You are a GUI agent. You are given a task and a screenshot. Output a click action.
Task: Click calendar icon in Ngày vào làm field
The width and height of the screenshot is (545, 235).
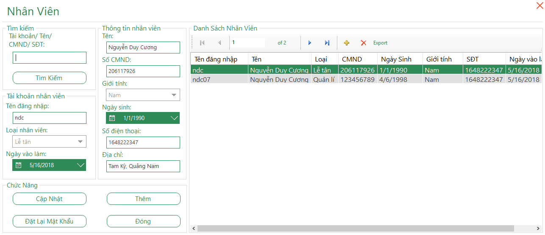point(18,165)
